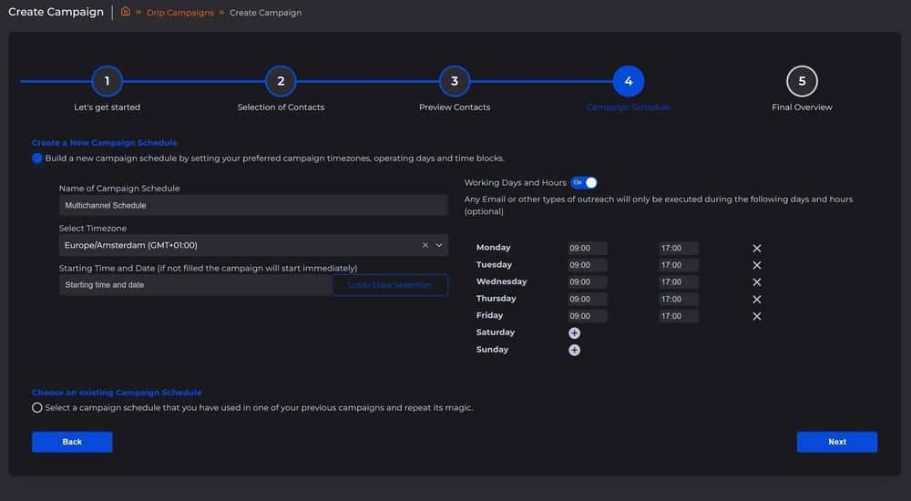Add Saturday working hours with plus icon
The image size is (911, 501).
click(x=574, y=333)
